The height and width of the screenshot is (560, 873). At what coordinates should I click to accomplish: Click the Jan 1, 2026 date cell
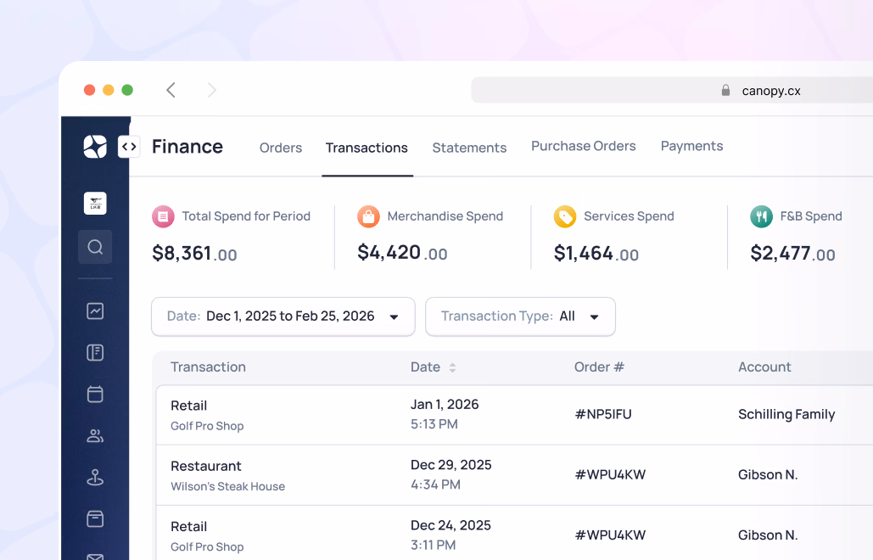[x=445, y=414]
